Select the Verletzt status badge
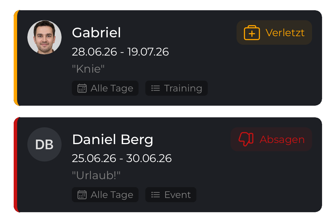The image size is (336, 223). [274, 32]
